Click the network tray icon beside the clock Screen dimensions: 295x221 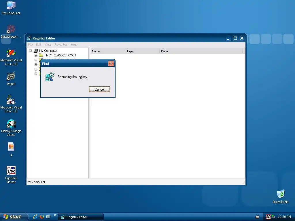pos(273,217)
